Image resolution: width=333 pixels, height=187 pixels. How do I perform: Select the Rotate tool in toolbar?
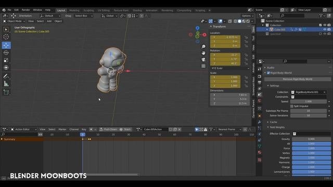click(6, 52)
